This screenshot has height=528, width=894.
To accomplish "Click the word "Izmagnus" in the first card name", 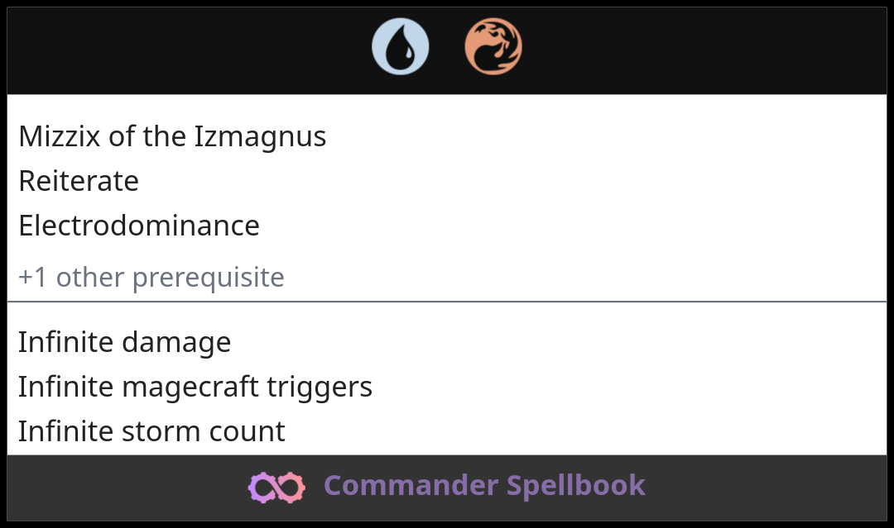I will click(260, 136).
